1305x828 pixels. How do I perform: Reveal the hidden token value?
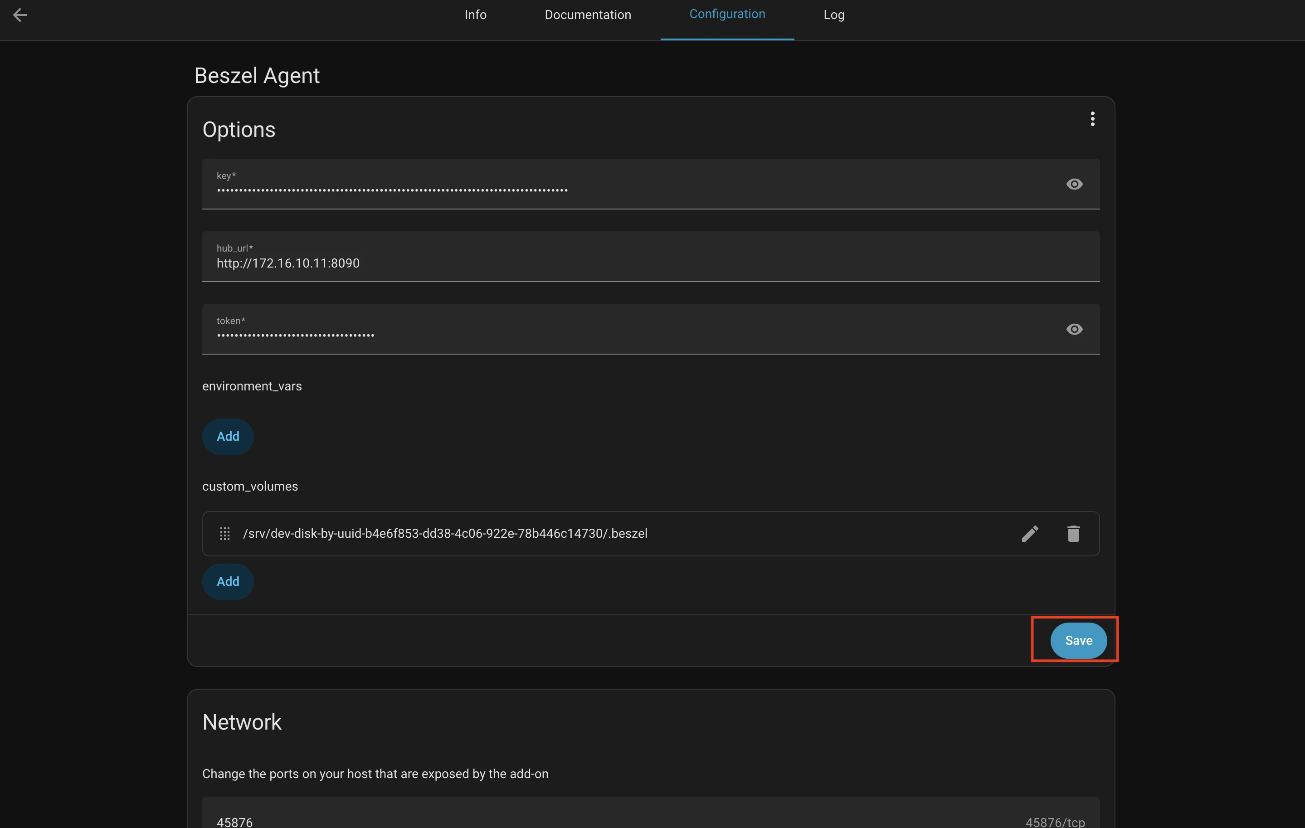pyautogui.click(x=1074, y=329)
